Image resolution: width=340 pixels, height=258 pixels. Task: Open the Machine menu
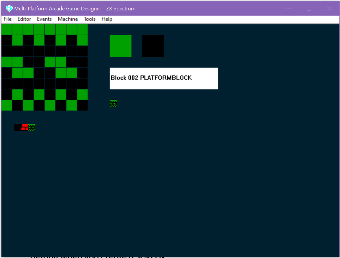point(68,19)
